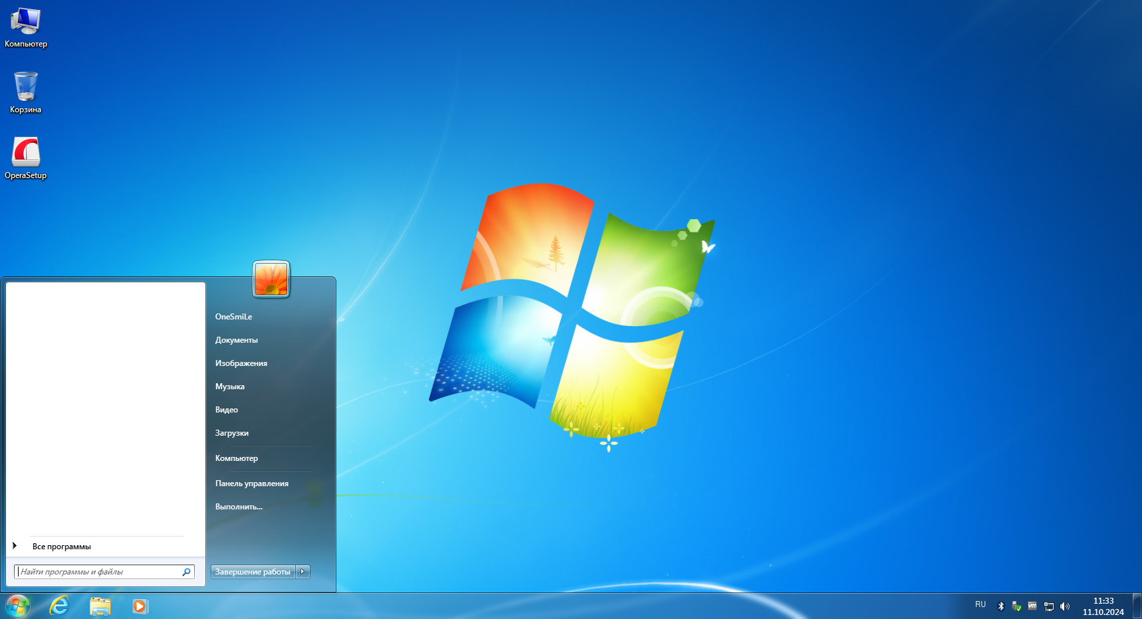Open Компьютер from the Start menu list
1142x619 pixels.
coord(236,458)
